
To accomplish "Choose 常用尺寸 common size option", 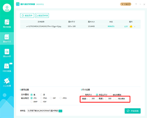I will click(x=83, y=95).
